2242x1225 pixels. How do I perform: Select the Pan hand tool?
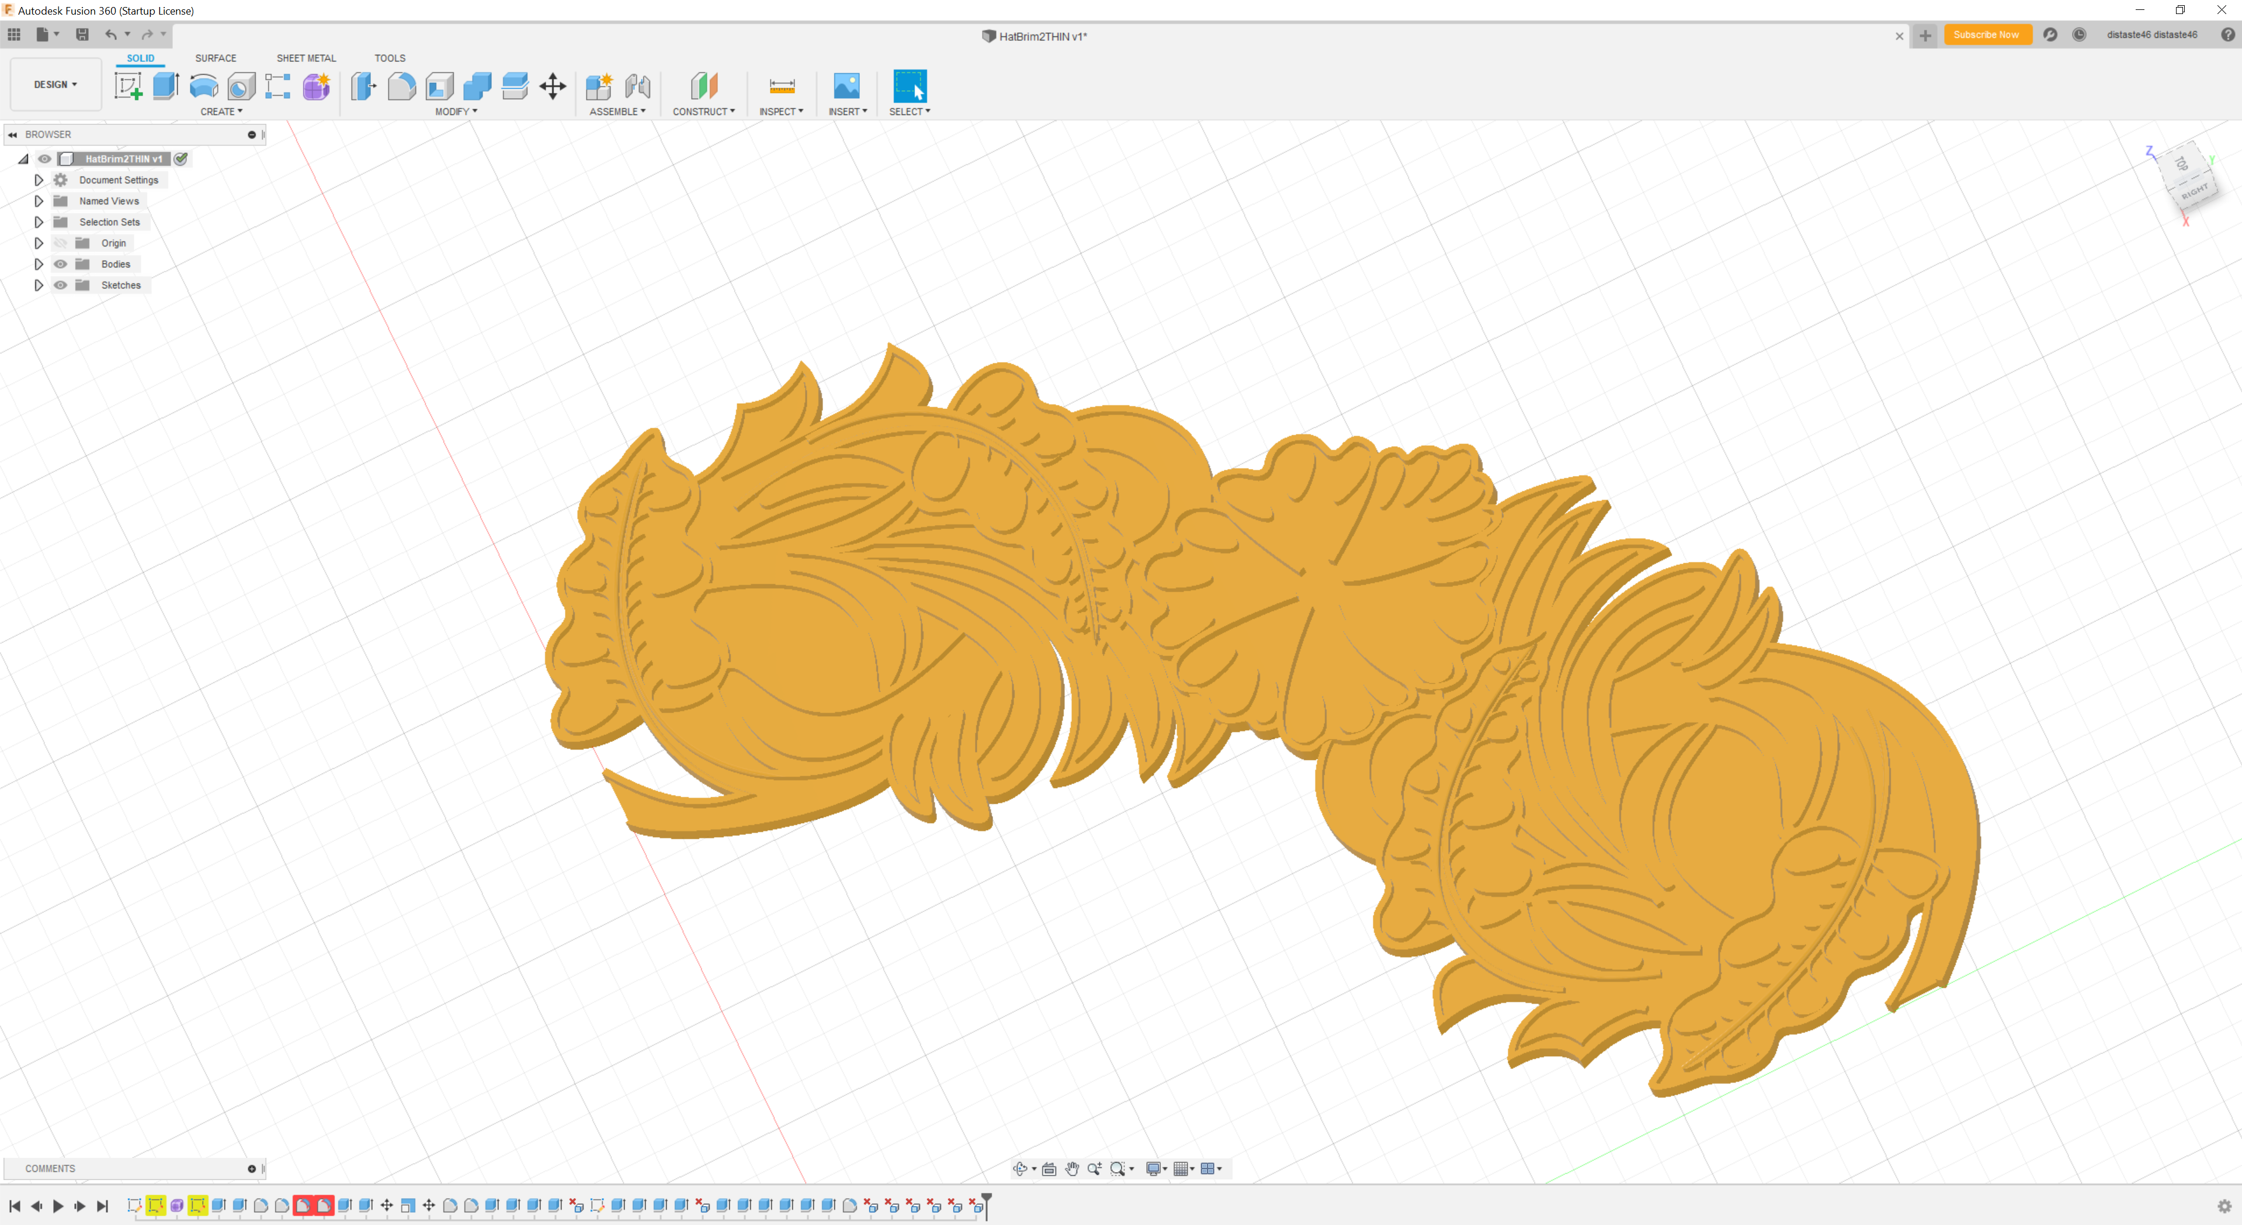pyautogui.click(x=1071, y=1168)
